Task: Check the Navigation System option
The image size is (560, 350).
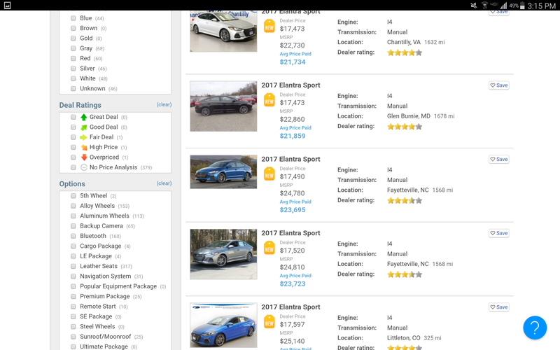Action: (73, 276)
